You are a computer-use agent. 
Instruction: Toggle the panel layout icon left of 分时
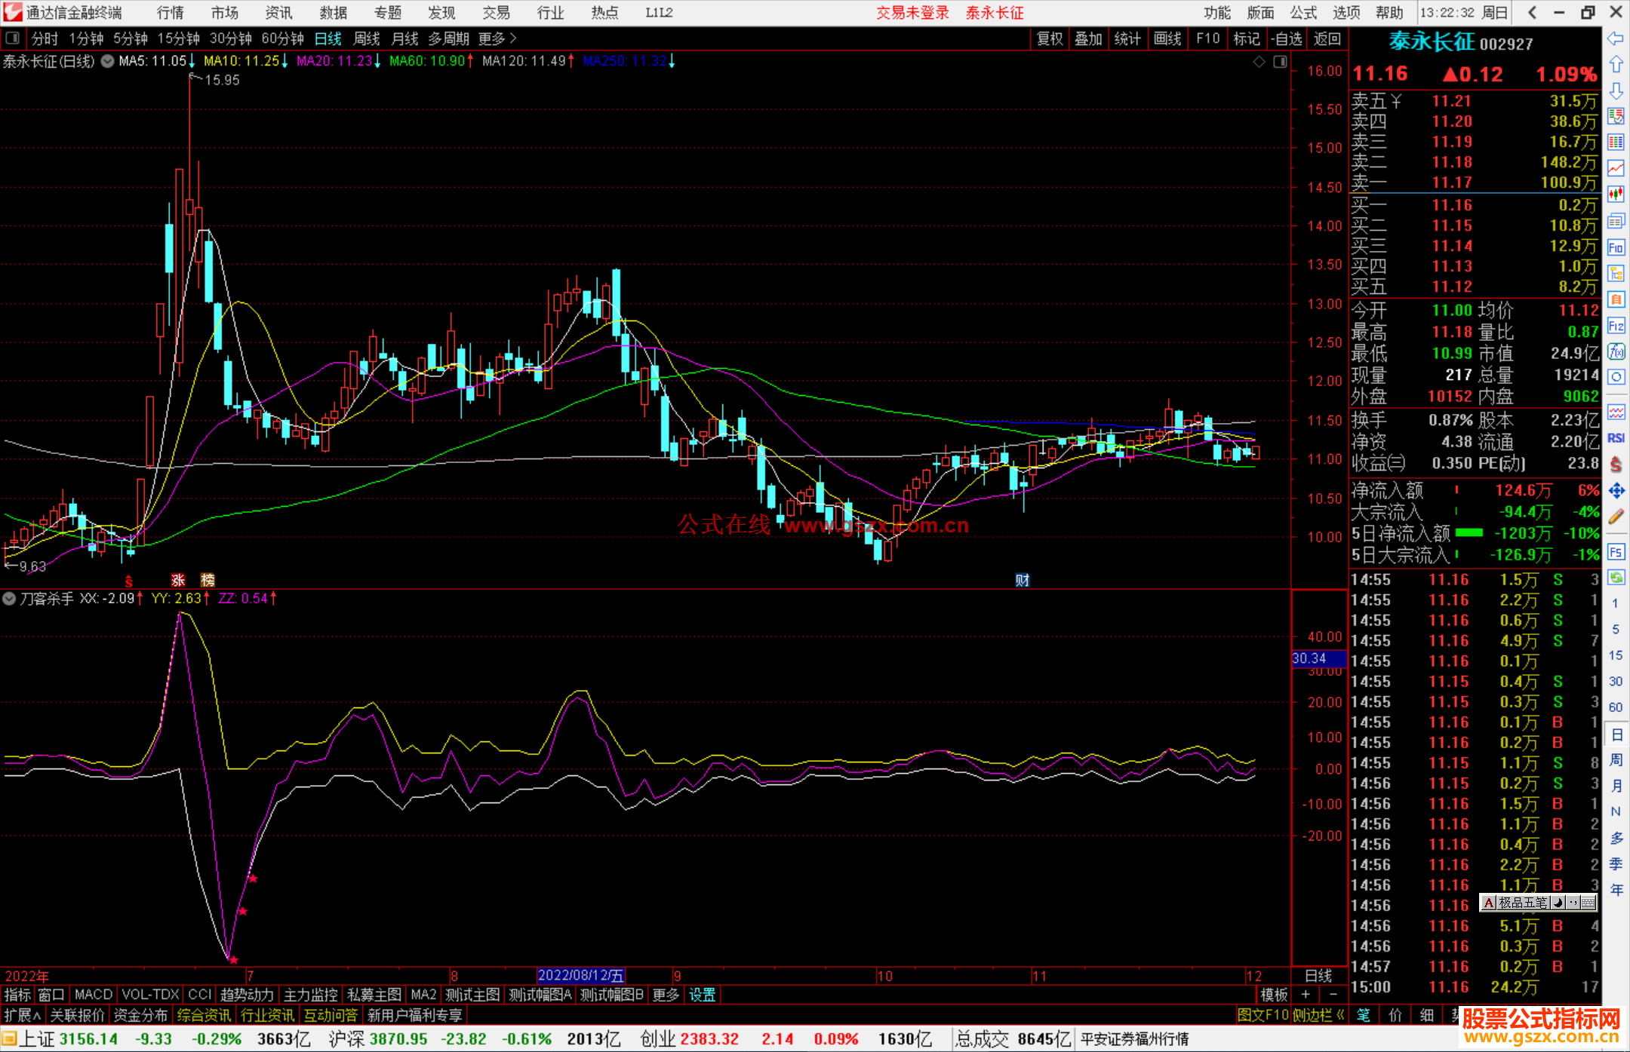[x=13, y=38]
